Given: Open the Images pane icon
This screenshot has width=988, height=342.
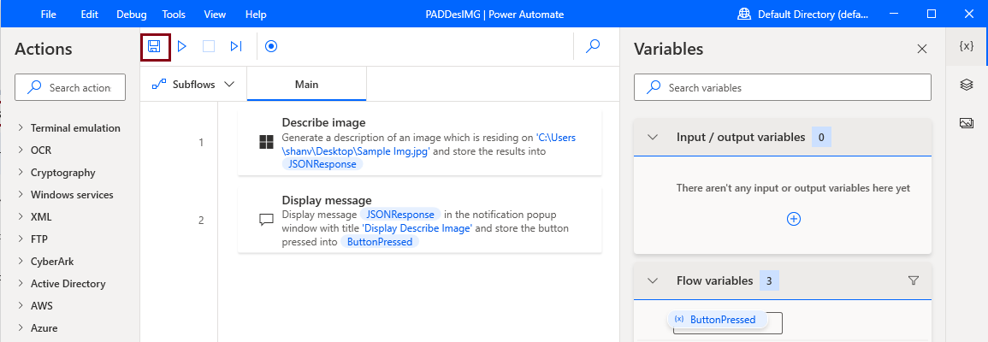Looking at the screenshot, I should click(967, 123).
